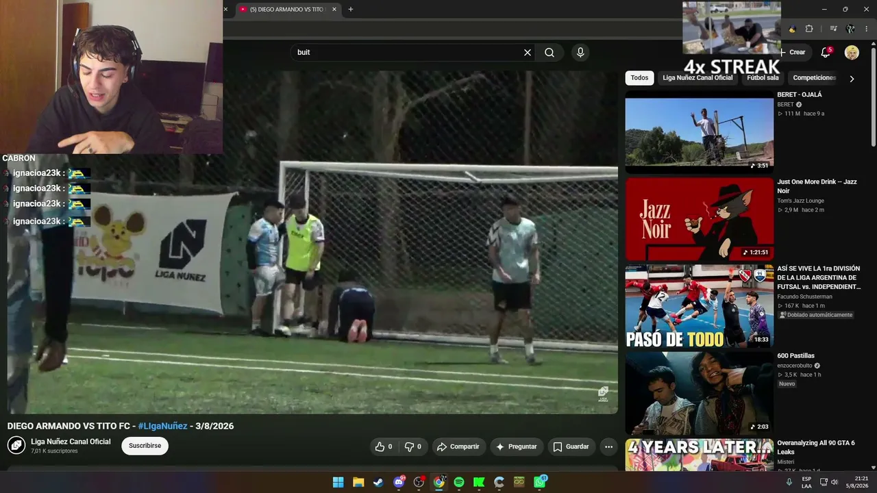Open the 600 Pastillas video thumbnail

[x=699, y=393]
